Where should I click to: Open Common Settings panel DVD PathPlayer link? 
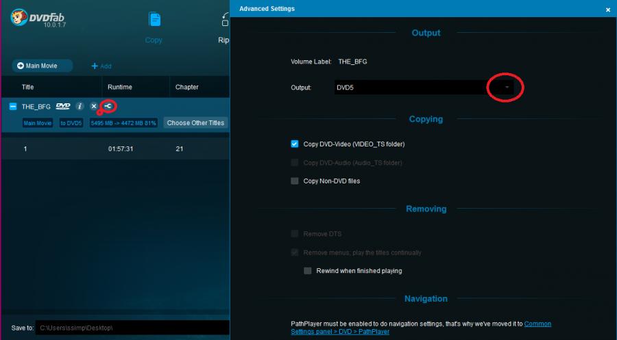coord(421,328)
